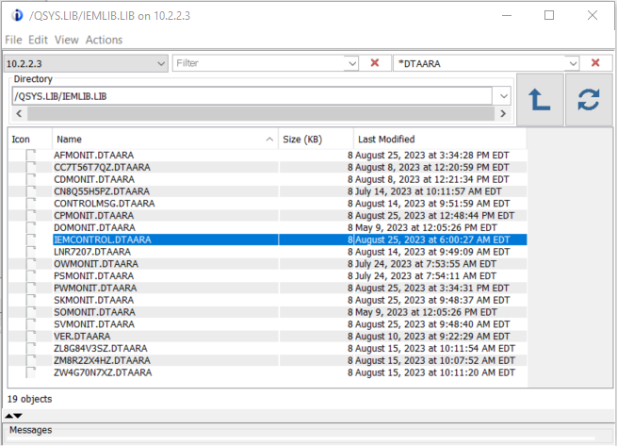Expand the *DTAARA object type dropdown
Image resolution: width=617 pixels, height=446 pixels.
(573, 63)
